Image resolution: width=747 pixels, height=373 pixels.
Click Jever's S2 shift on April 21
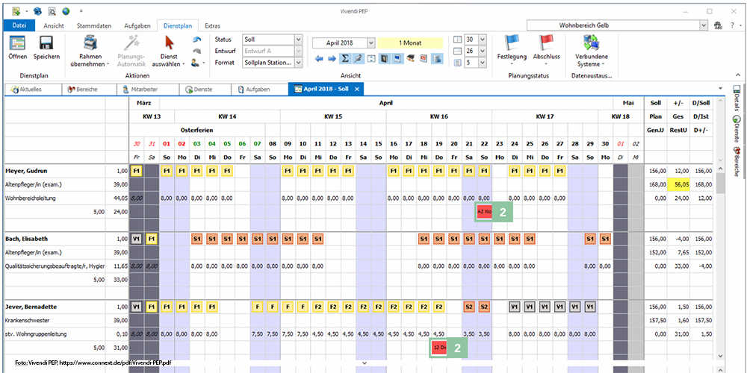pos(470,307)
